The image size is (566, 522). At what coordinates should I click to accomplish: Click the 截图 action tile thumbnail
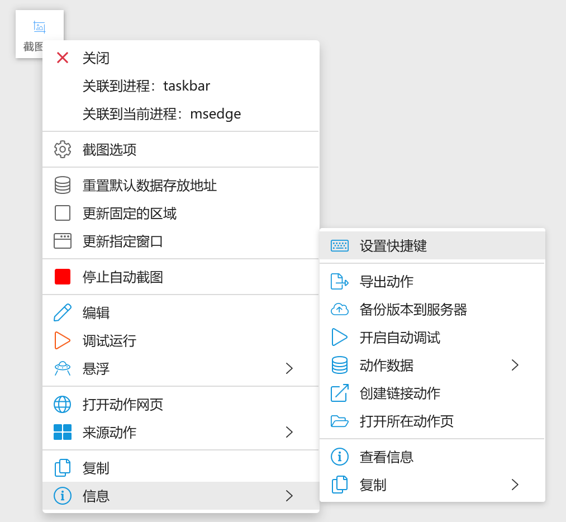[x=39, y=28]
